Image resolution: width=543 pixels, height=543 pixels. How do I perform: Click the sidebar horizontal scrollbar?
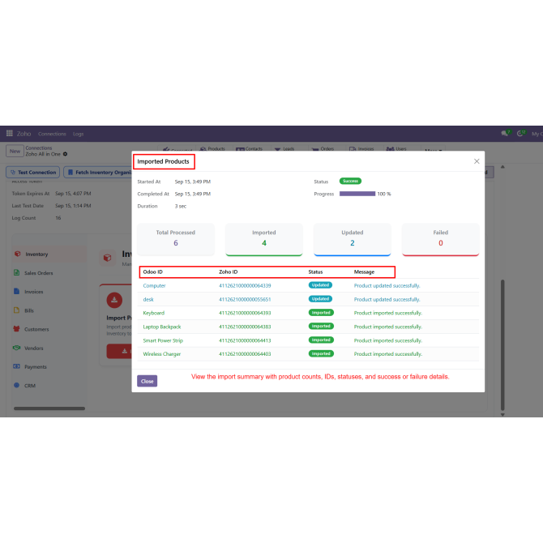[49, 408]
